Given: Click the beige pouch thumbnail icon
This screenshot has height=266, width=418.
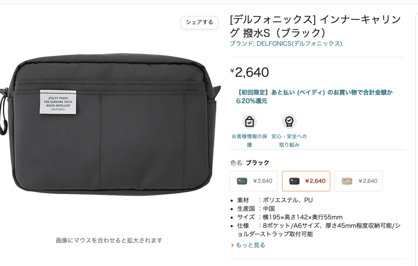Looking at the screenshot, I should click(x=347, y=181).
